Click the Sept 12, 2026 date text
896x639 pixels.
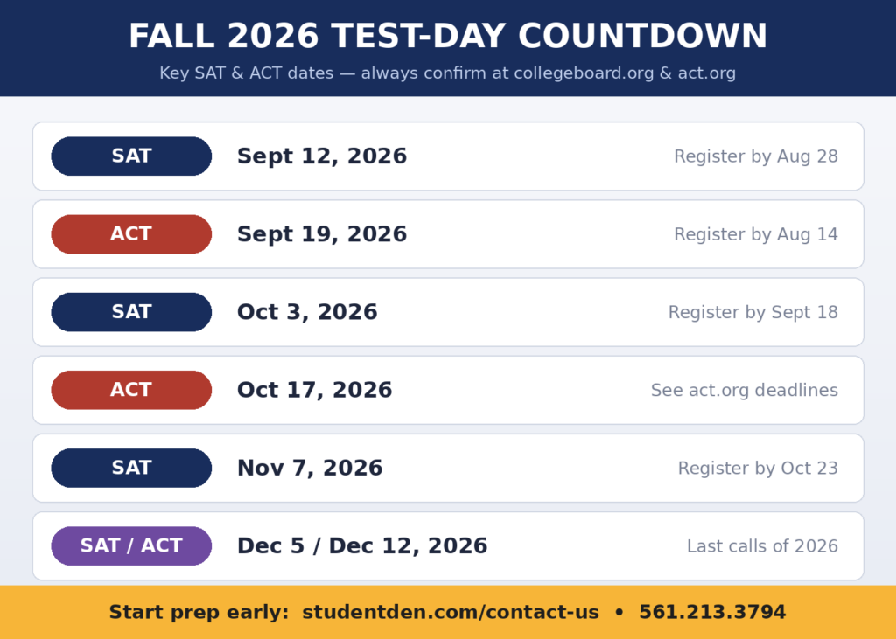[x=322, y=156]
